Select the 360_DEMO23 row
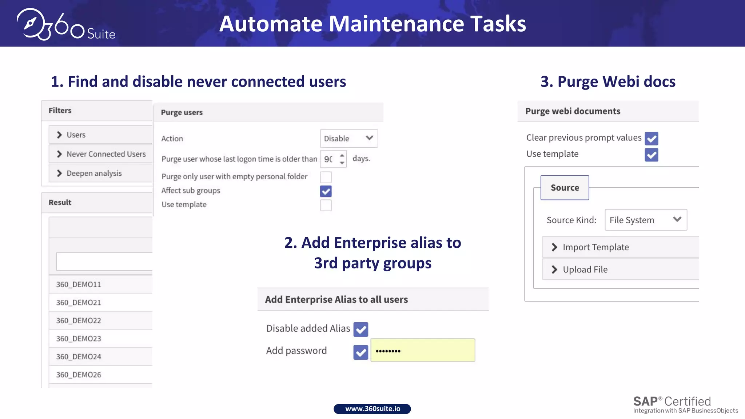 click(101, 339)
